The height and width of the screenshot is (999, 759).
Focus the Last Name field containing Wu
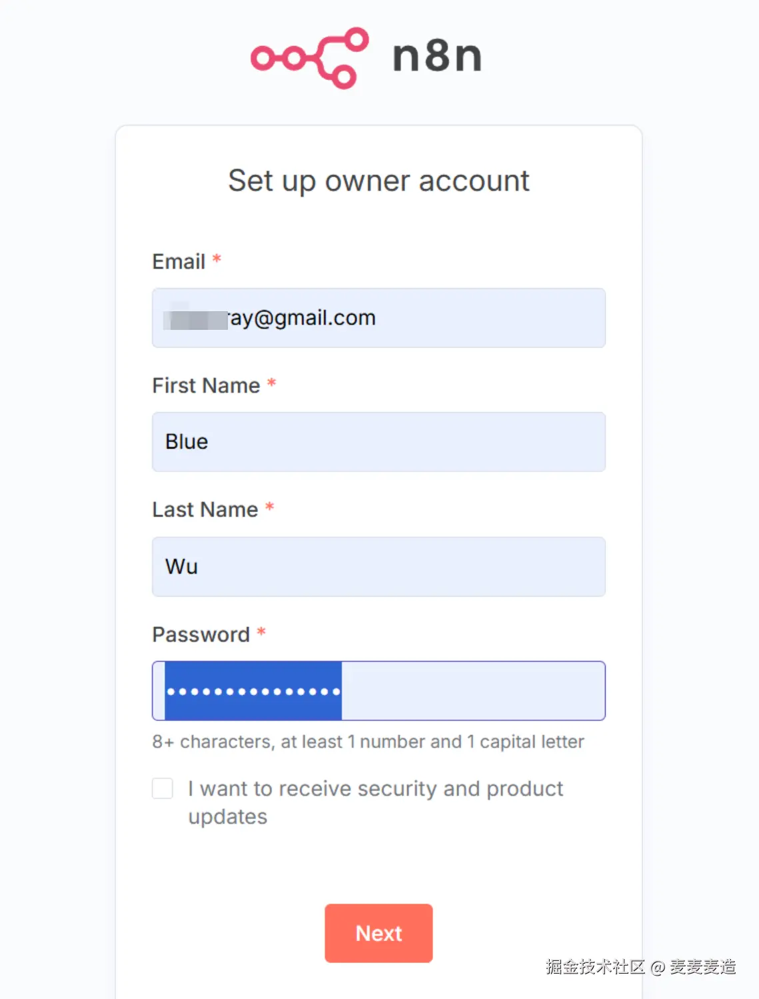click(379, 566)
